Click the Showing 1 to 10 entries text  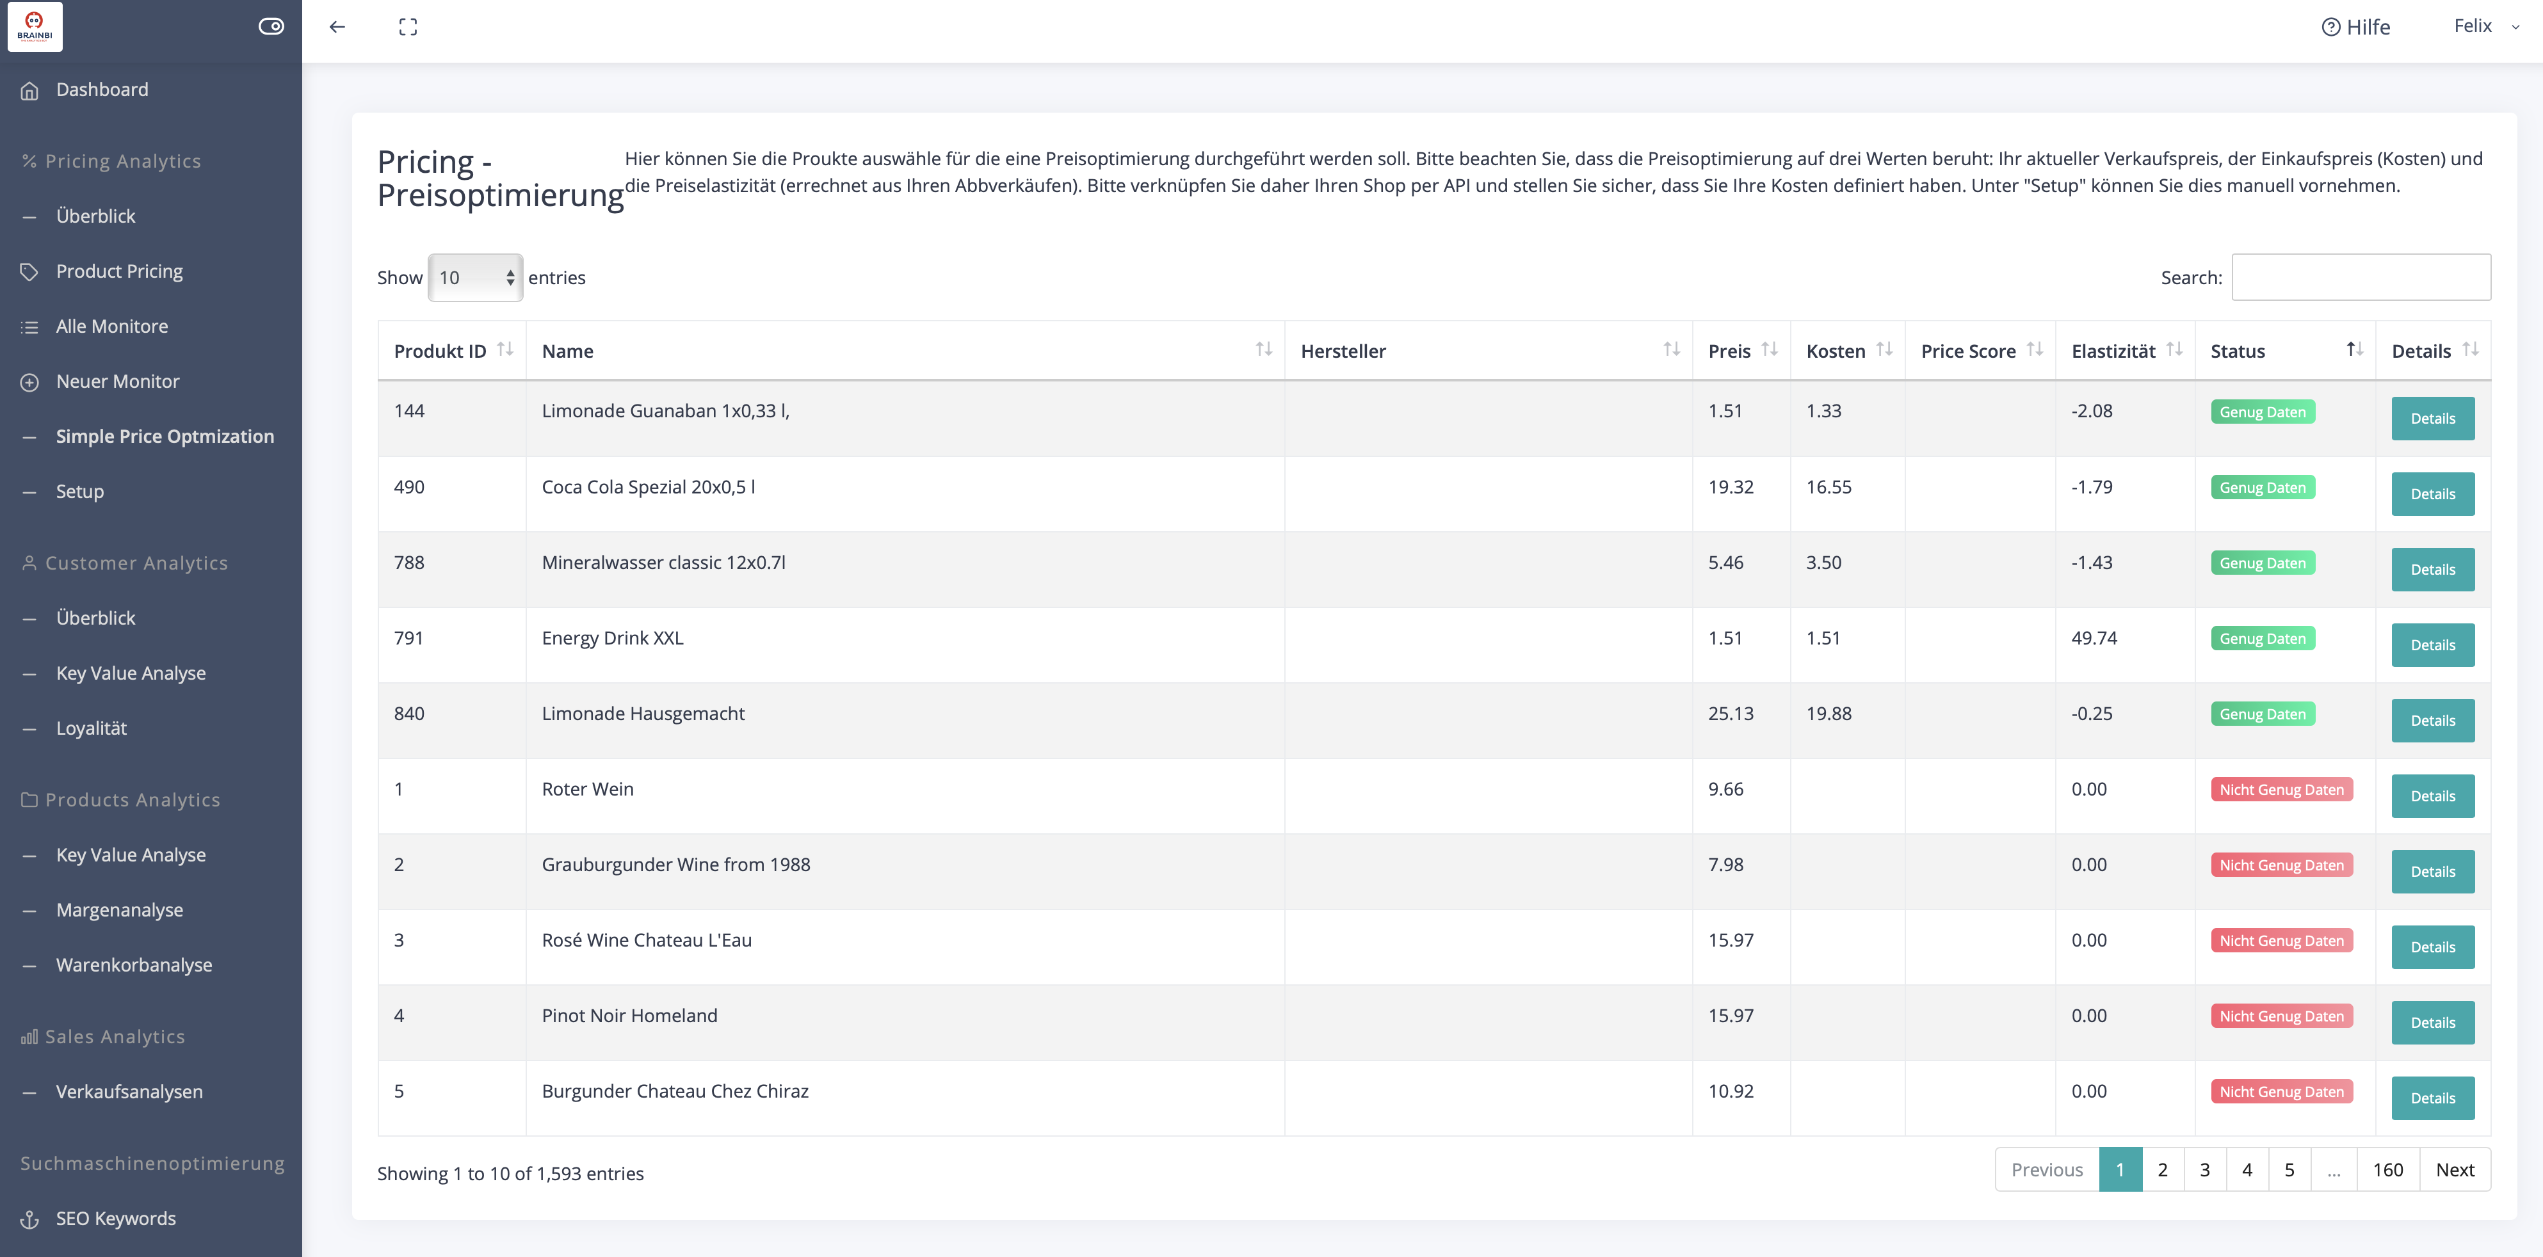[x=510, y=1173]
